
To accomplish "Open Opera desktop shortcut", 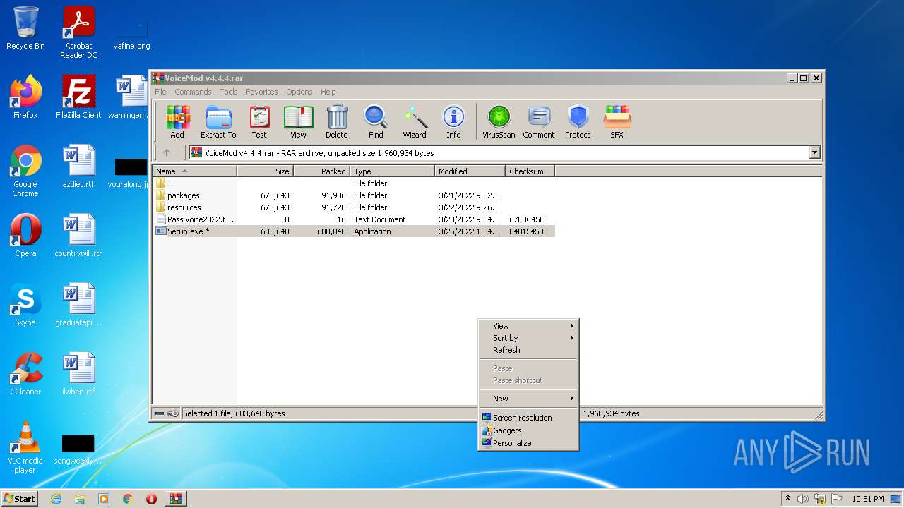I will pos(25,236).
